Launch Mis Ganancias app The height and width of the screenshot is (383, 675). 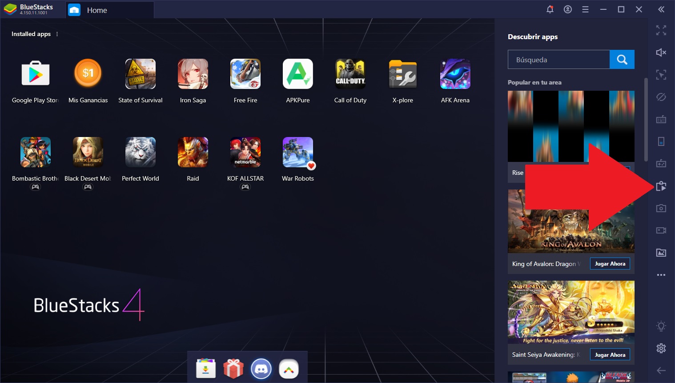coord(88,74)
